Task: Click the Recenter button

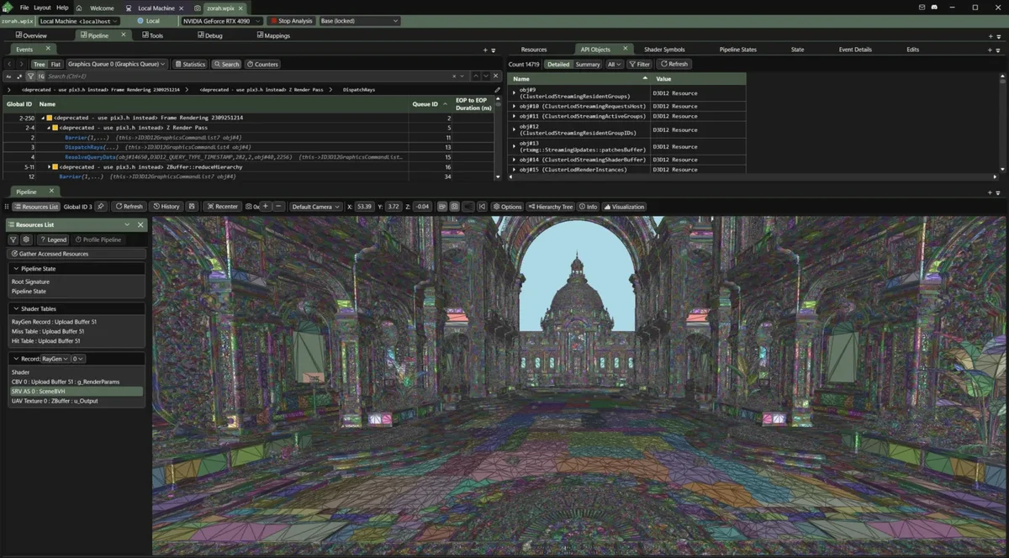Action: point(222,207)
